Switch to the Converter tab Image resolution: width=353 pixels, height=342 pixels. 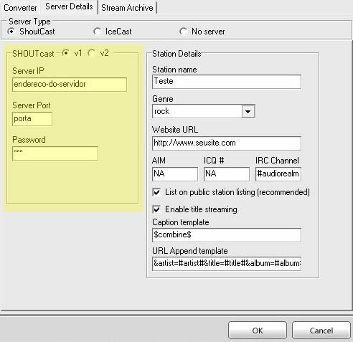pyautogui.click(x=20, y=8)
